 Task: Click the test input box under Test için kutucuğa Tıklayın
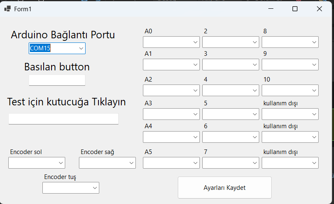click(x=64, y=119)
